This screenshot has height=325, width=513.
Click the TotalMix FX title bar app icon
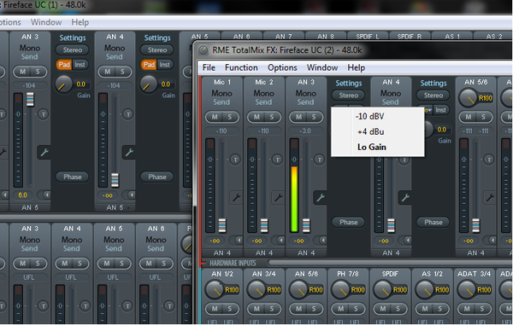[x=203, y=50]
